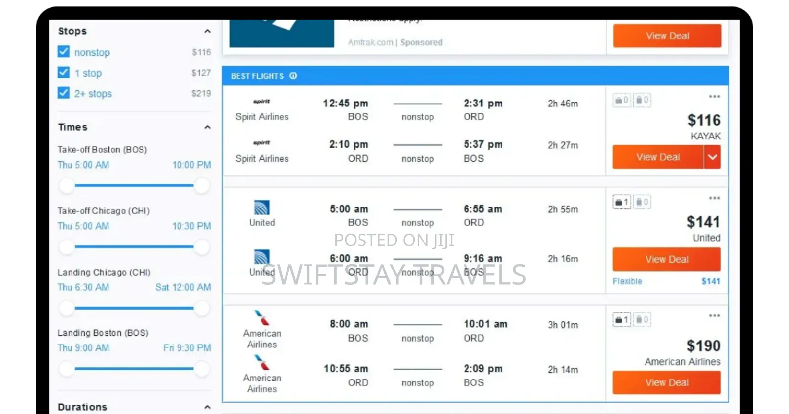
Task: Click the carry-on bag icon on the American result
Action: [622, 320]
